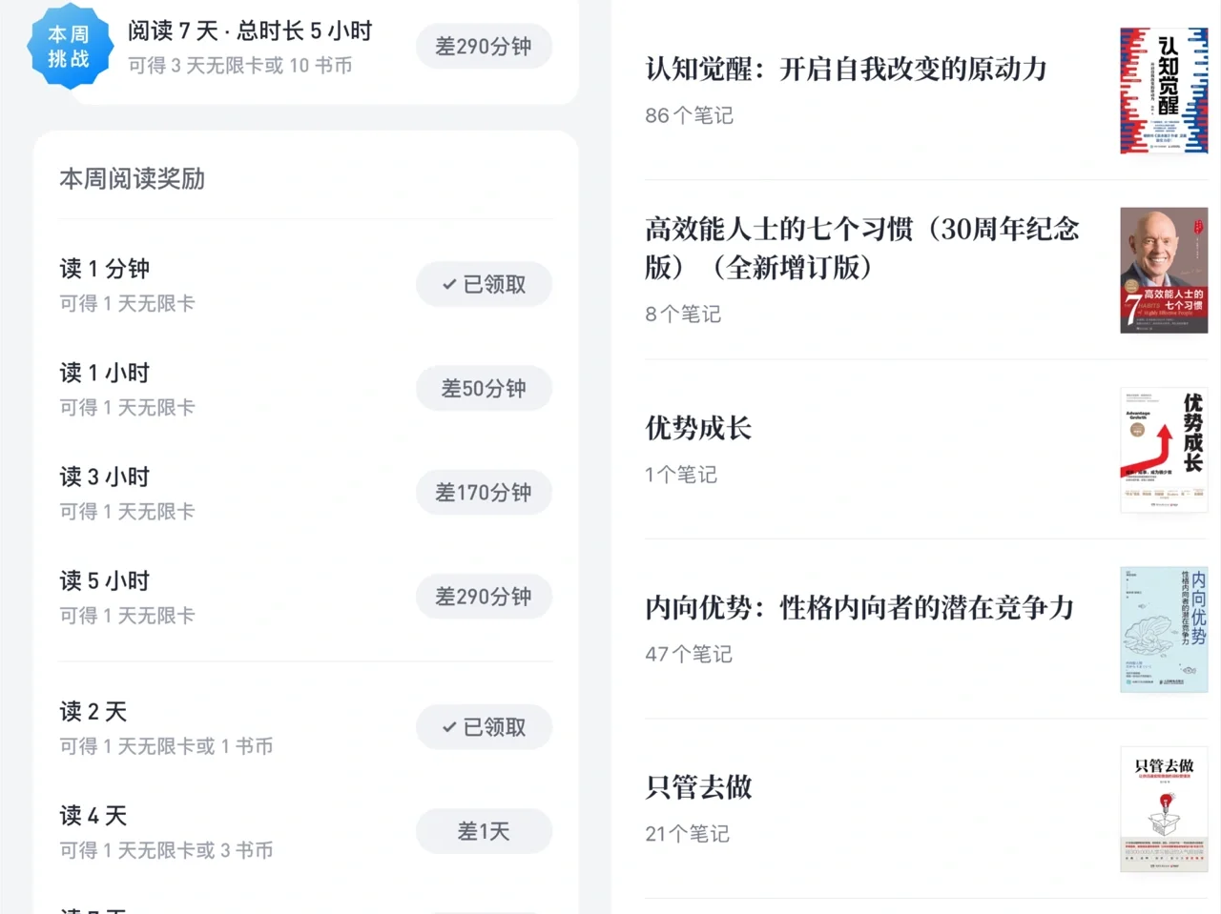
Task: Open the 优势成长 book cover
Action: coord(1163,448)
